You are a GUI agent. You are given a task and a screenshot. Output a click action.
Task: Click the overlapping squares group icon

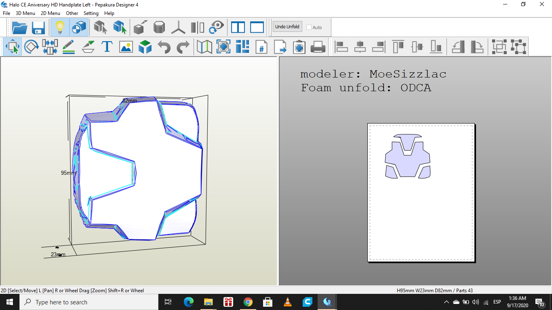point(499,47)
